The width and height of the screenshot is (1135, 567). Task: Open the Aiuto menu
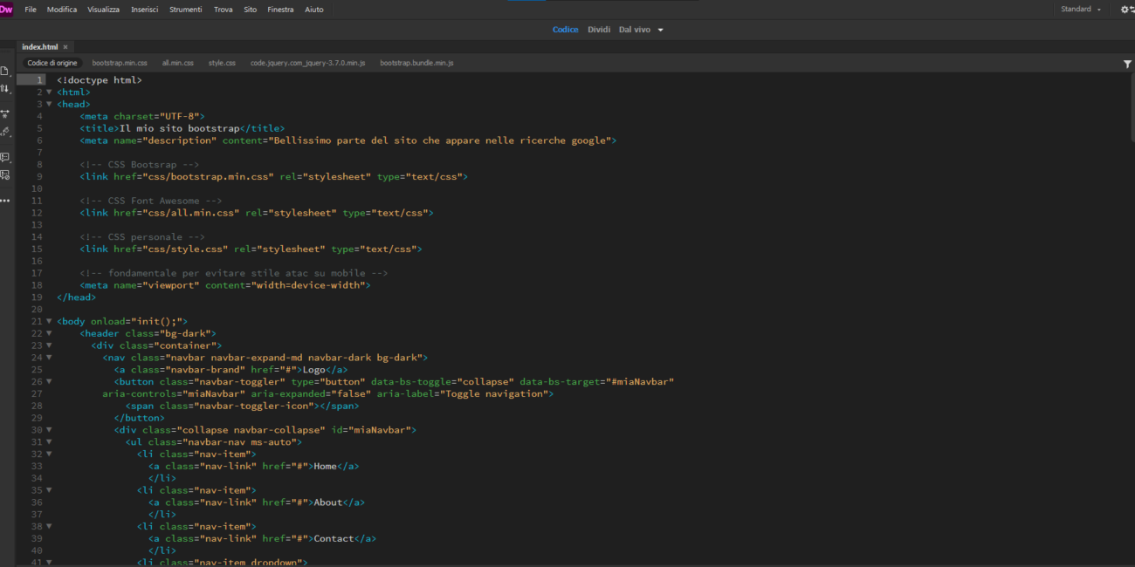click(x=314, y=10)
